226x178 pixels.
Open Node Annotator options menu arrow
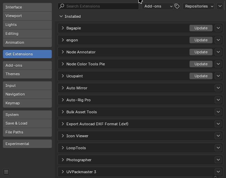click(x=218, y=52)
